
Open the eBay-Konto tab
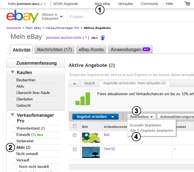[x=91, y=49]
